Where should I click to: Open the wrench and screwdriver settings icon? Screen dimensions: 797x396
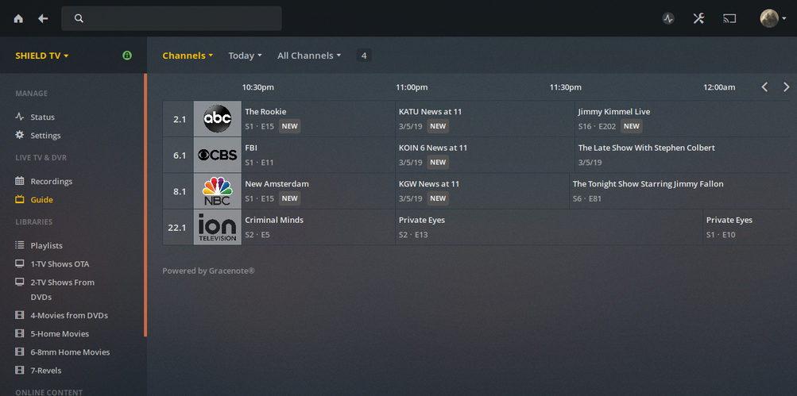click(x=699, y=19)
